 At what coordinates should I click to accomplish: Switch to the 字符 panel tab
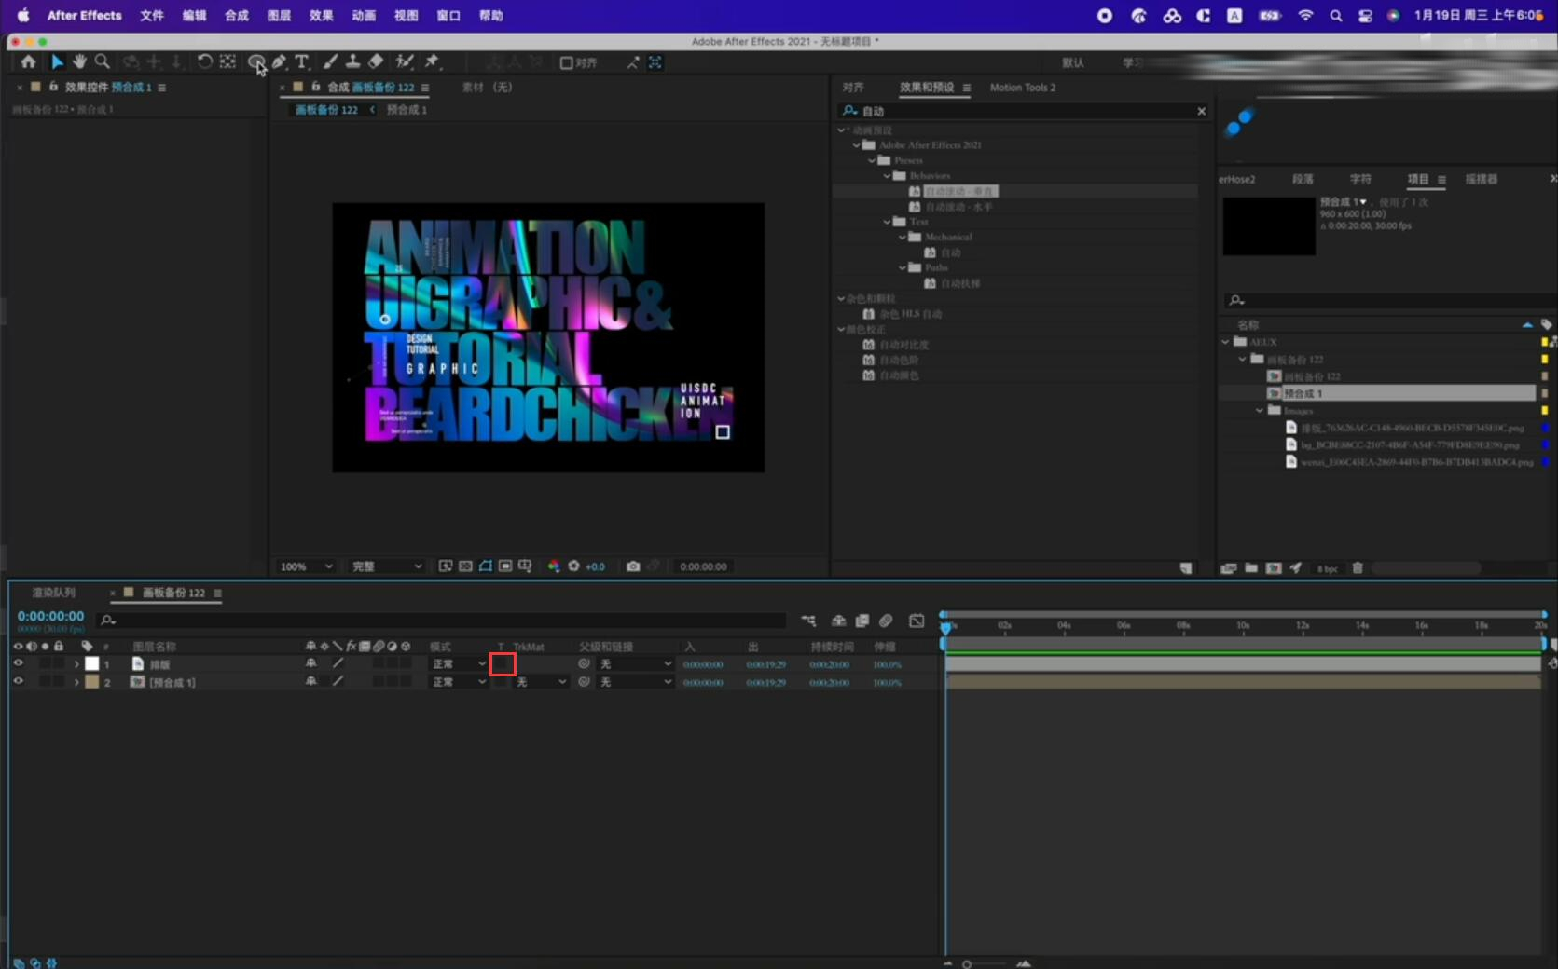tap(1360, 179)
